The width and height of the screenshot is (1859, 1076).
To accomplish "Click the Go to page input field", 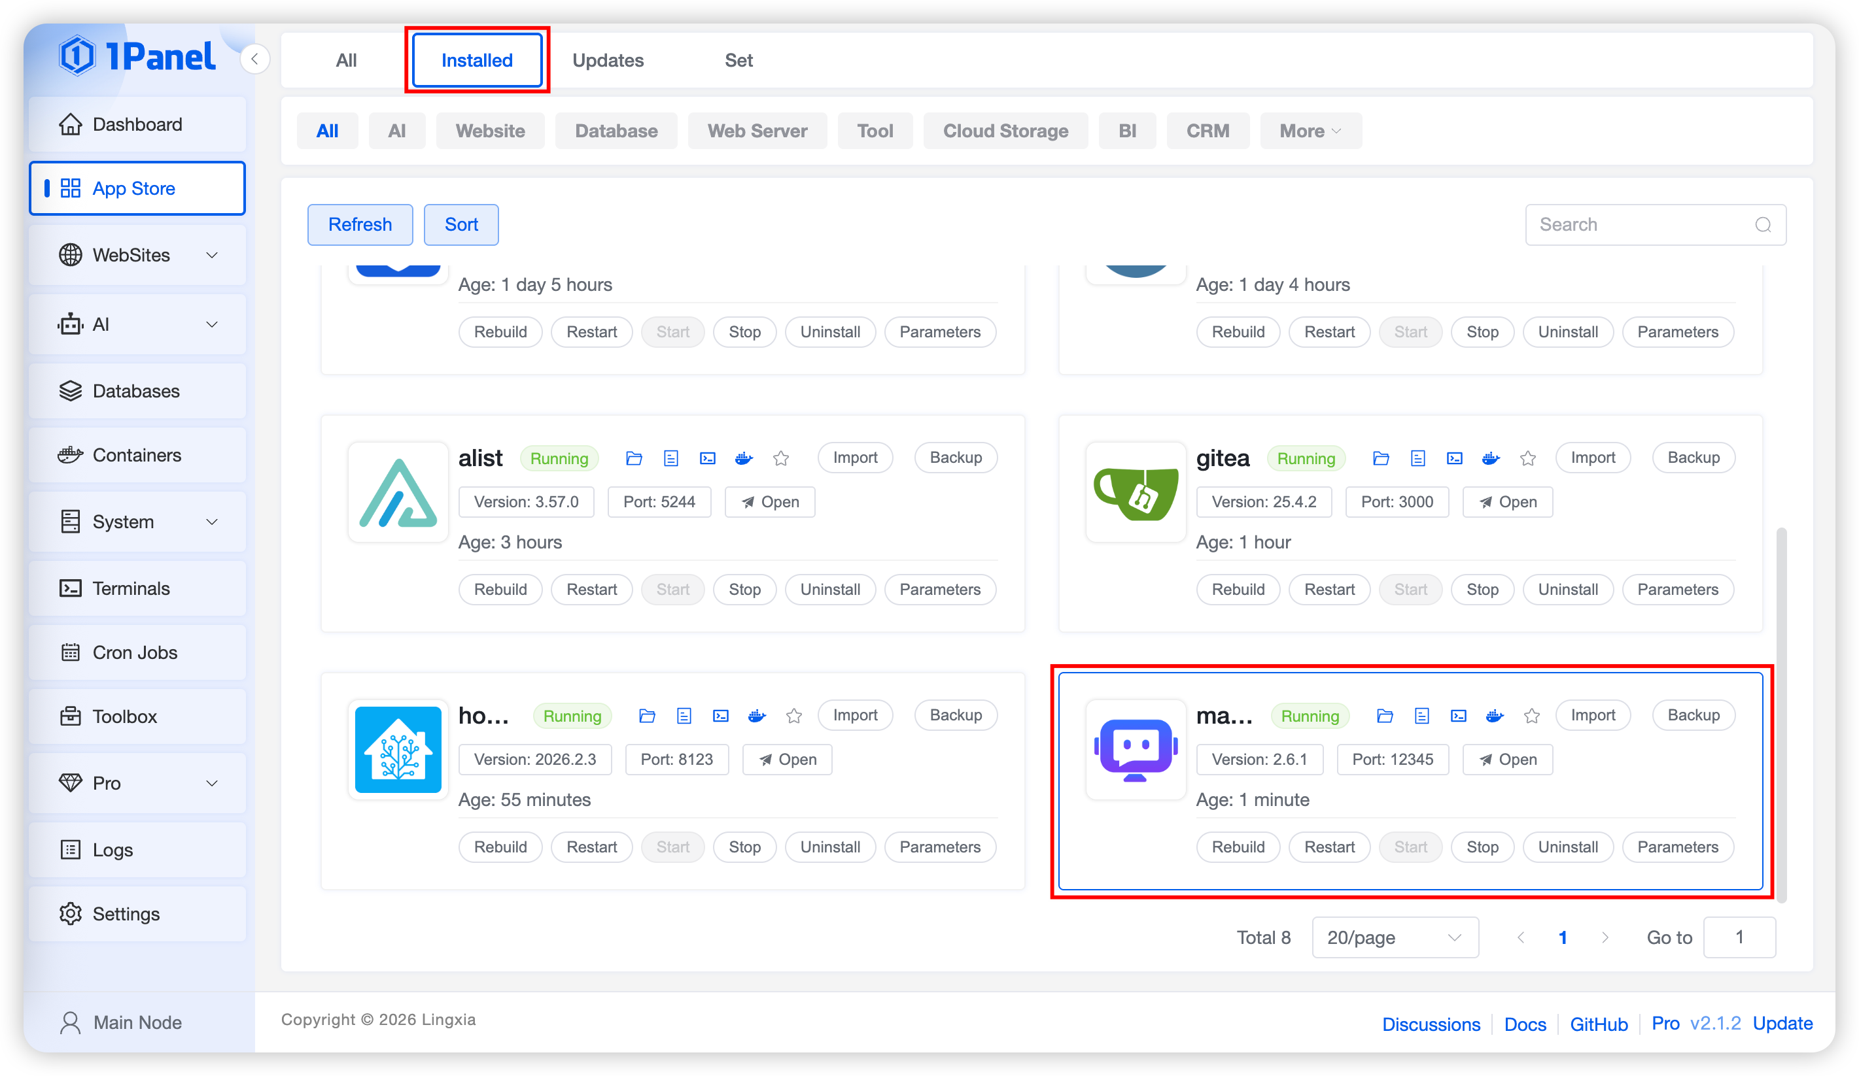I will point(1739,937).
